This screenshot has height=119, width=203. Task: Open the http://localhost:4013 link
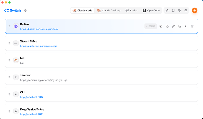coord(32,114)
